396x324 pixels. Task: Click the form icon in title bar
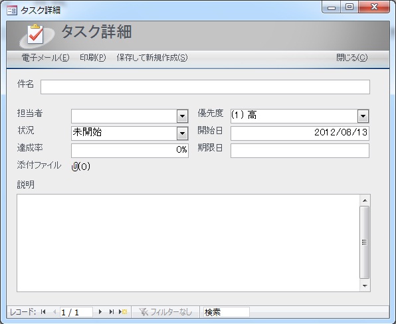pos(12,11)
